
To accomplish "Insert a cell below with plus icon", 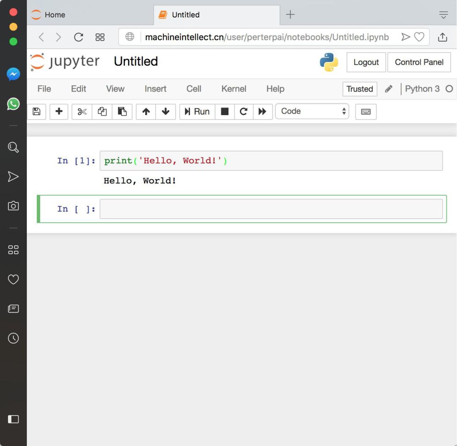I will 59,111.
